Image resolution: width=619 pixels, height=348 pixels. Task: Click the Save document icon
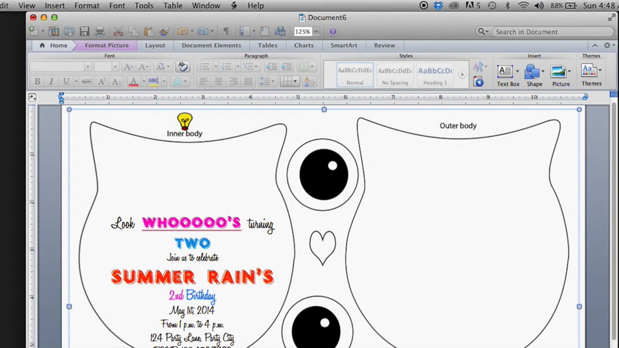point(84,31)
